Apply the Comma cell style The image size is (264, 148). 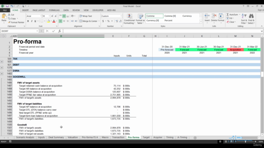pos(154,16)
